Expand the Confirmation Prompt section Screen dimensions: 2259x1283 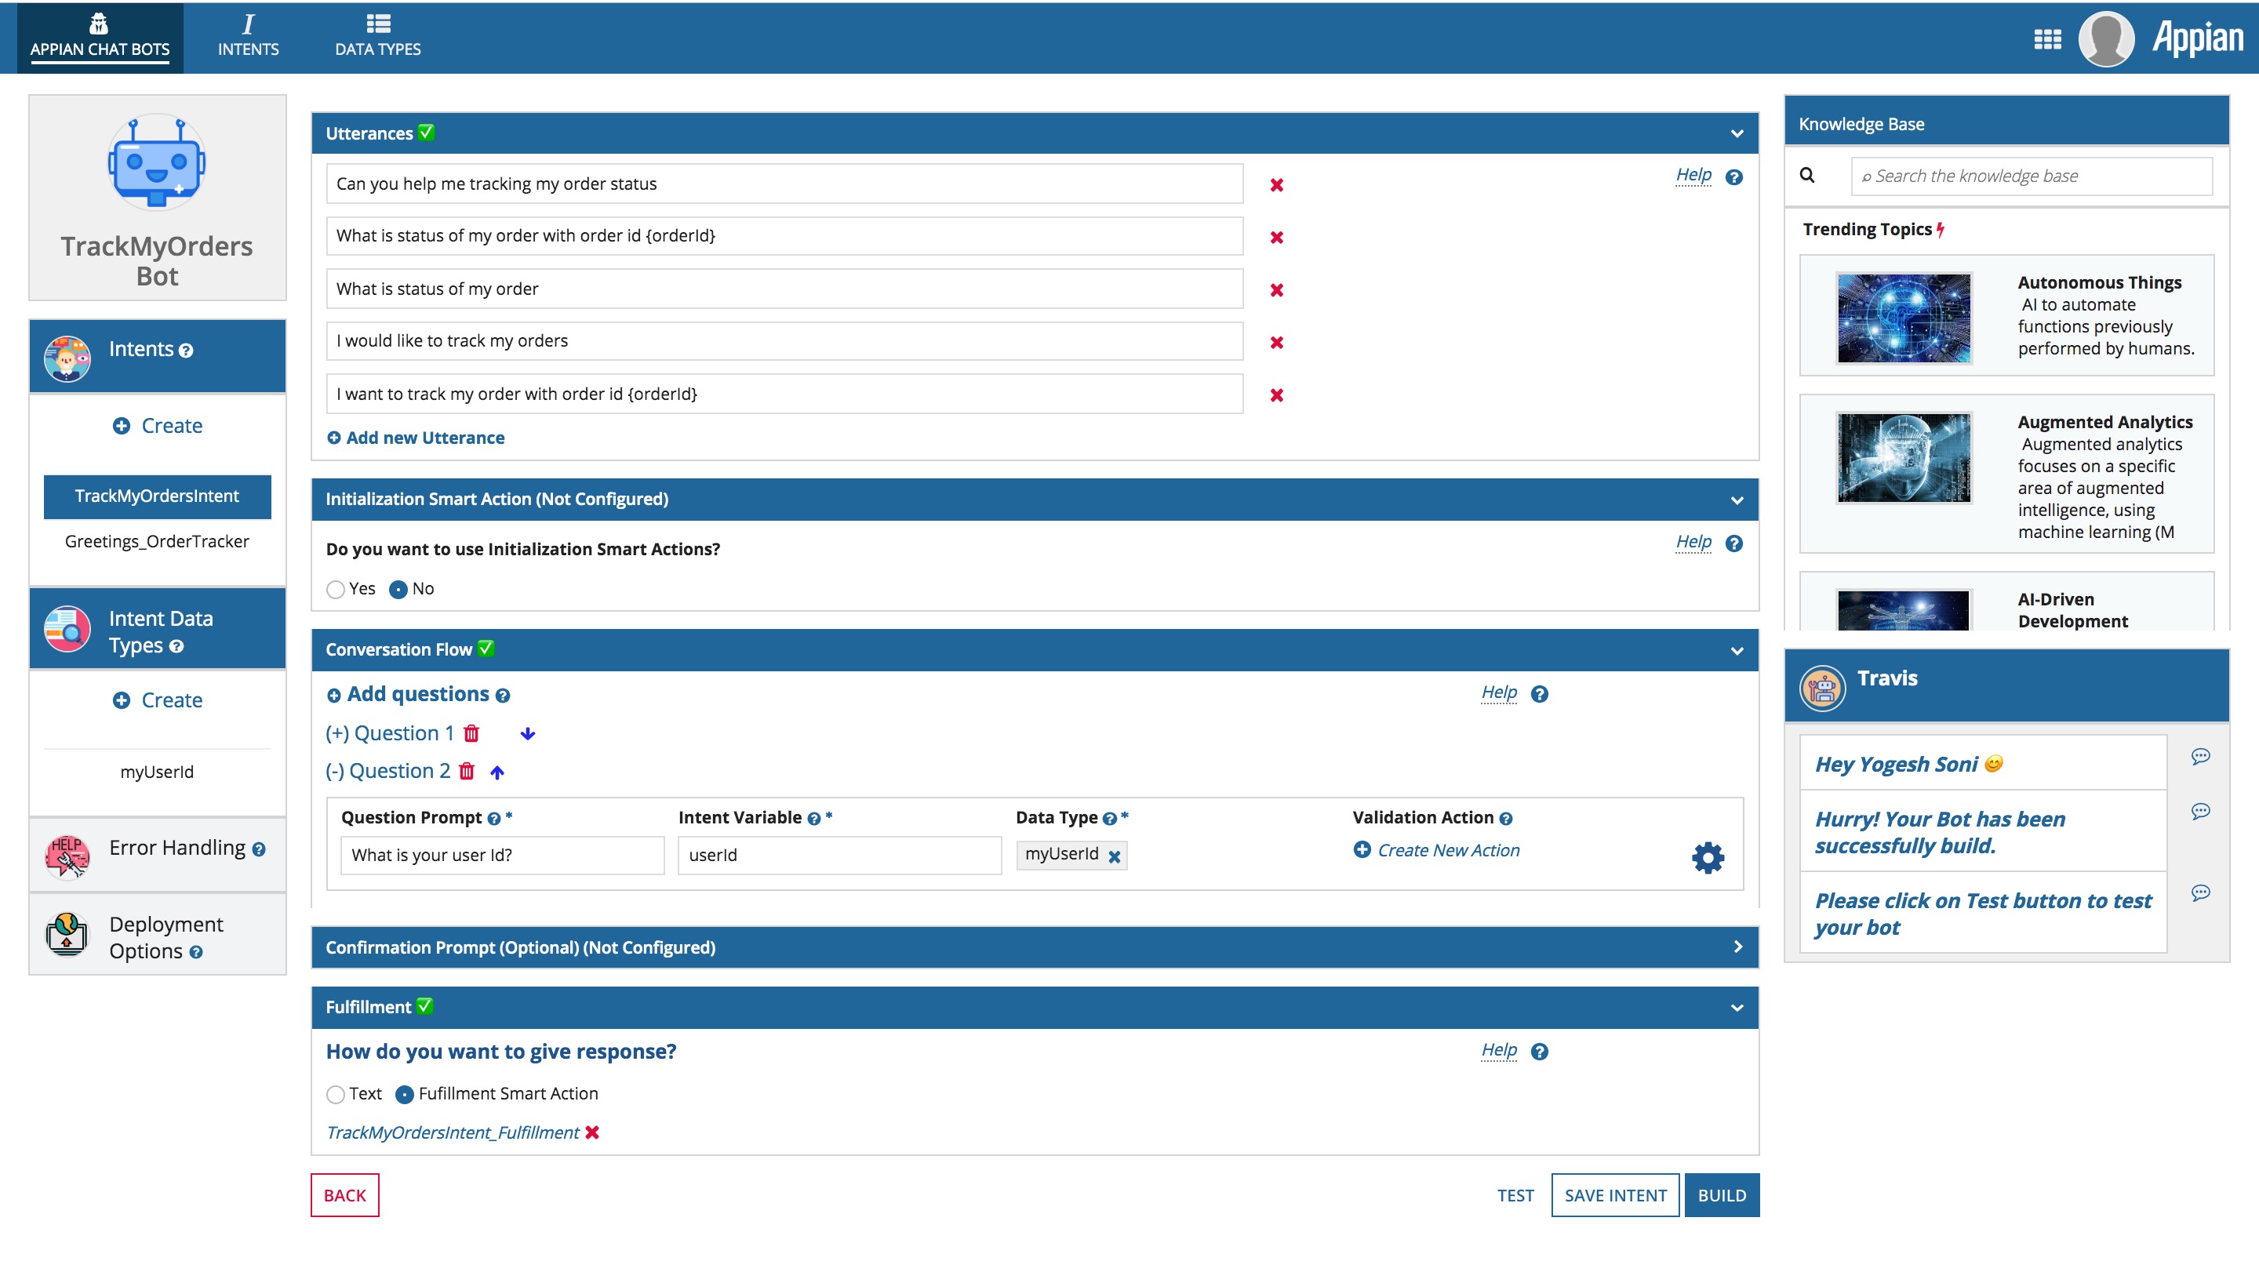[x=1737, y=947]
